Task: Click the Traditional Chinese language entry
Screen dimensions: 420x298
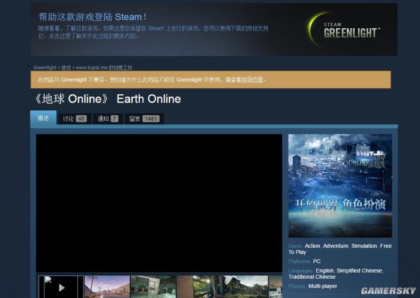Action: pyautogui.click(x=312, y=277)
